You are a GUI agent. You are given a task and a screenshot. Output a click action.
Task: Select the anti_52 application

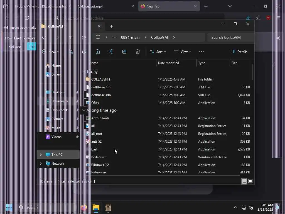[168, 142]
